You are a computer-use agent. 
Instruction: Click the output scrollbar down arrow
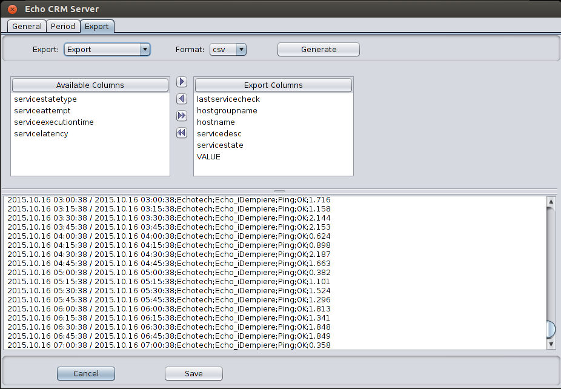[x=551, y=345]
